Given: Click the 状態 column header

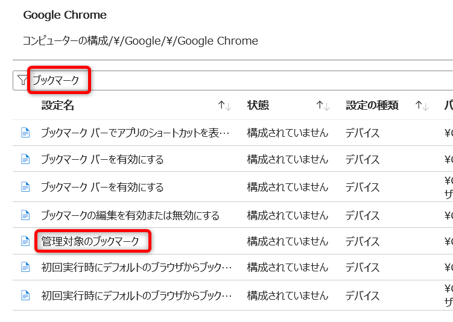Looking at the screenshot, I should click(x=258, y=106).
